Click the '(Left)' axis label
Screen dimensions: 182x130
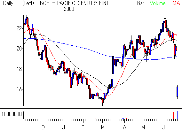click(x=28, y=3)
